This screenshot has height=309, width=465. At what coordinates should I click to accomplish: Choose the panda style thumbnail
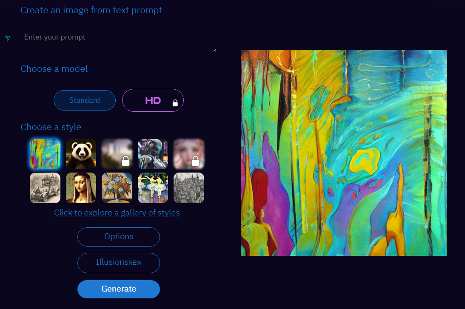point(81,154)
